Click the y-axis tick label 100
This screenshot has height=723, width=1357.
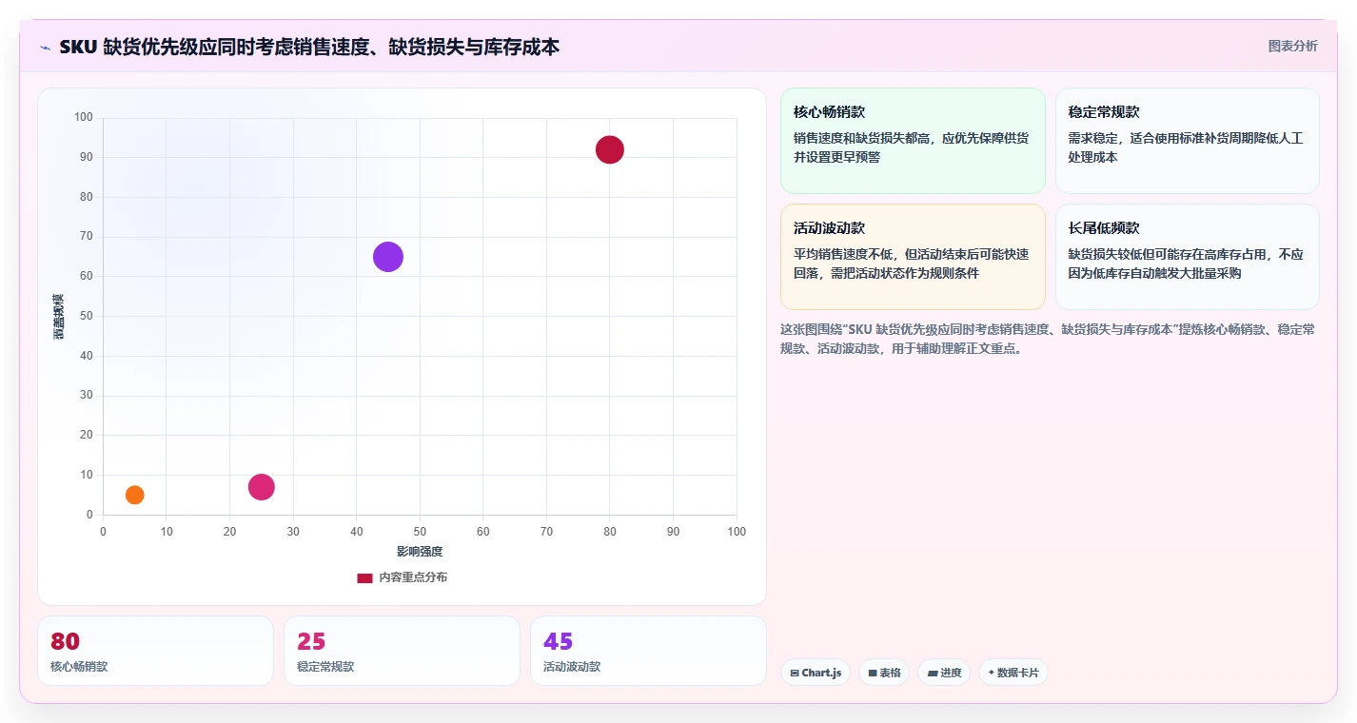pyautogui.click(x=84, y=118)
